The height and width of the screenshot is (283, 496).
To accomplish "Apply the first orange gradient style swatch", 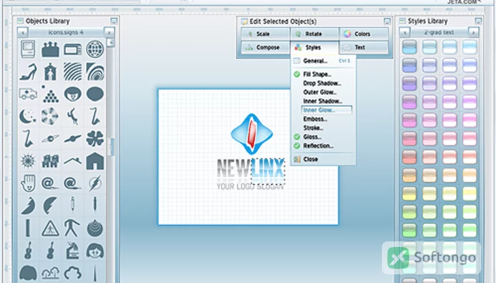I will coord(409,176).
